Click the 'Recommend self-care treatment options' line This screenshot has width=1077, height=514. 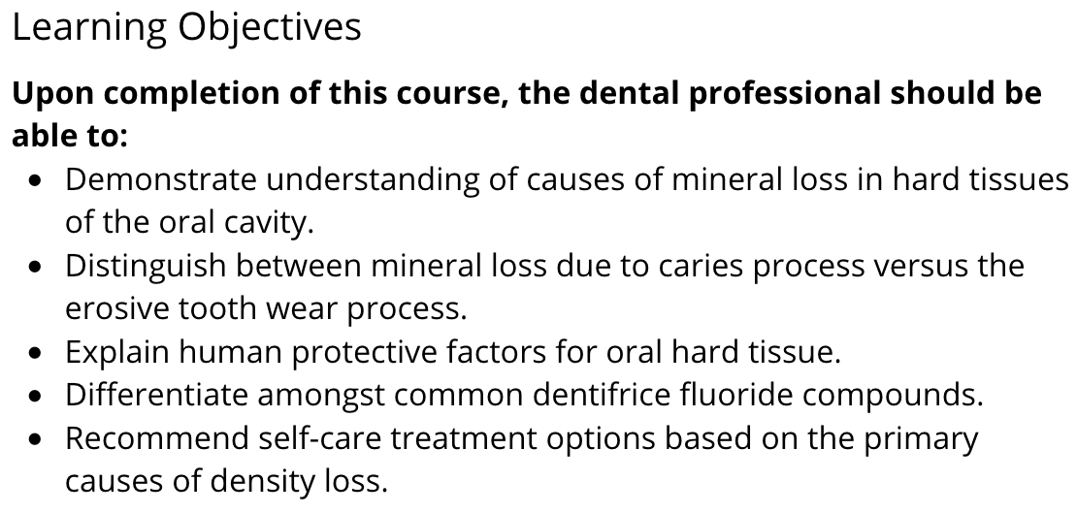[521, 437]
